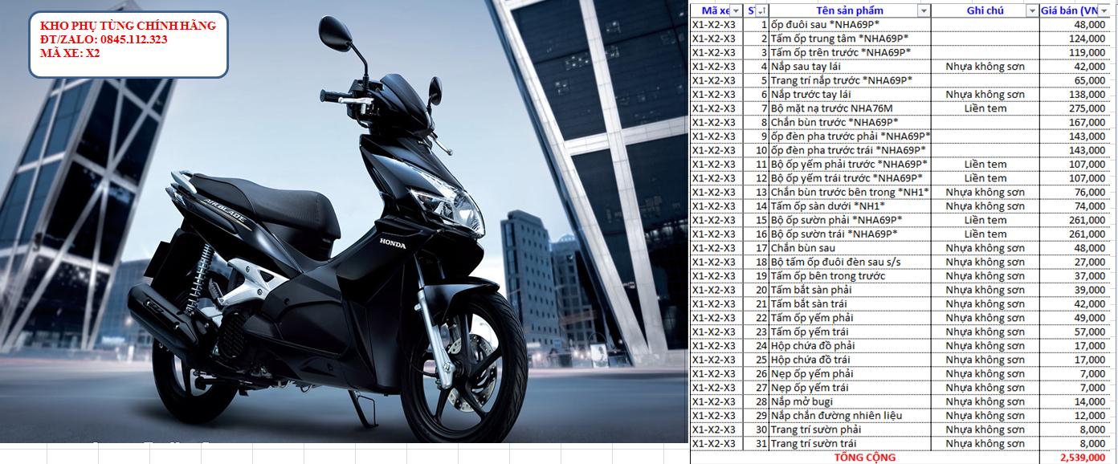Select cell 'Nắp chắn đường nhiên liệu'
The width and height of the screenshot is (1118, 464).
click(x=850, y=416)
